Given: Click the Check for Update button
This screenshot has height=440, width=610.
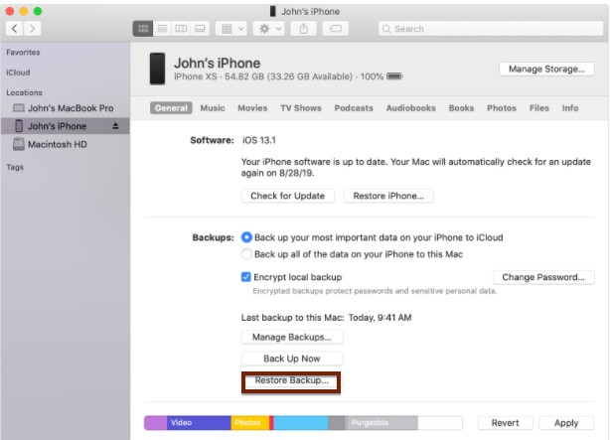Looking at the screenshot, I should (x=287, y=196).
